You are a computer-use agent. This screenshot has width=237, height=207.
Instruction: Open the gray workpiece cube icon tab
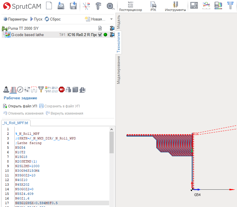[x=75, y=89]
